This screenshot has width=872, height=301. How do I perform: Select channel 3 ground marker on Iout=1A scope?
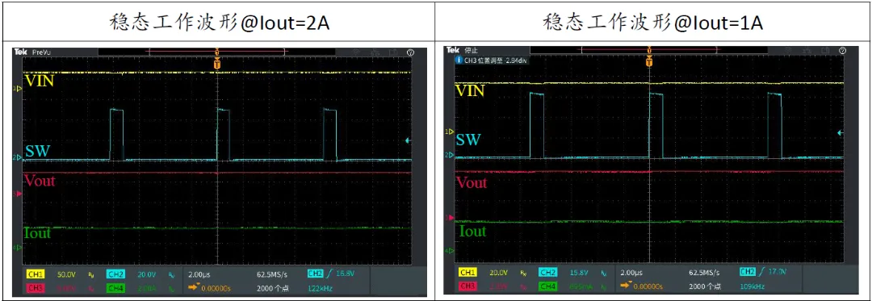(x=451, y=217)
